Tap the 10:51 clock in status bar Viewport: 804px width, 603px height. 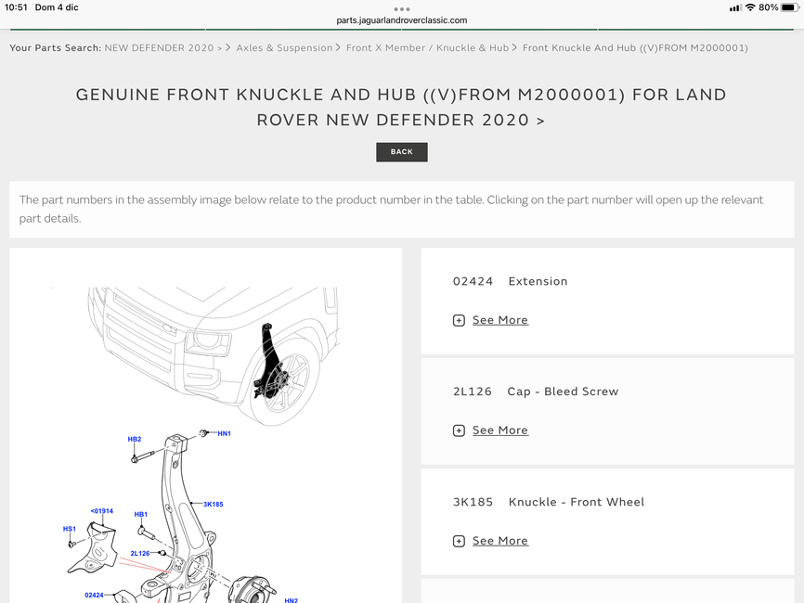point(16,7)
